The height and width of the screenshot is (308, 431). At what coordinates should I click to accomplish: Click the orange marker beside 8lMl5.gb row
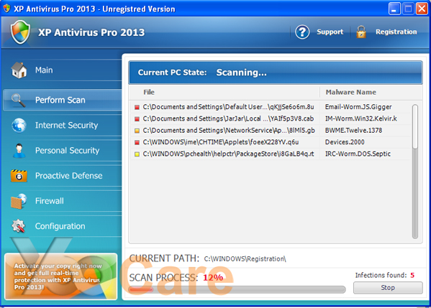pos(137,131)
